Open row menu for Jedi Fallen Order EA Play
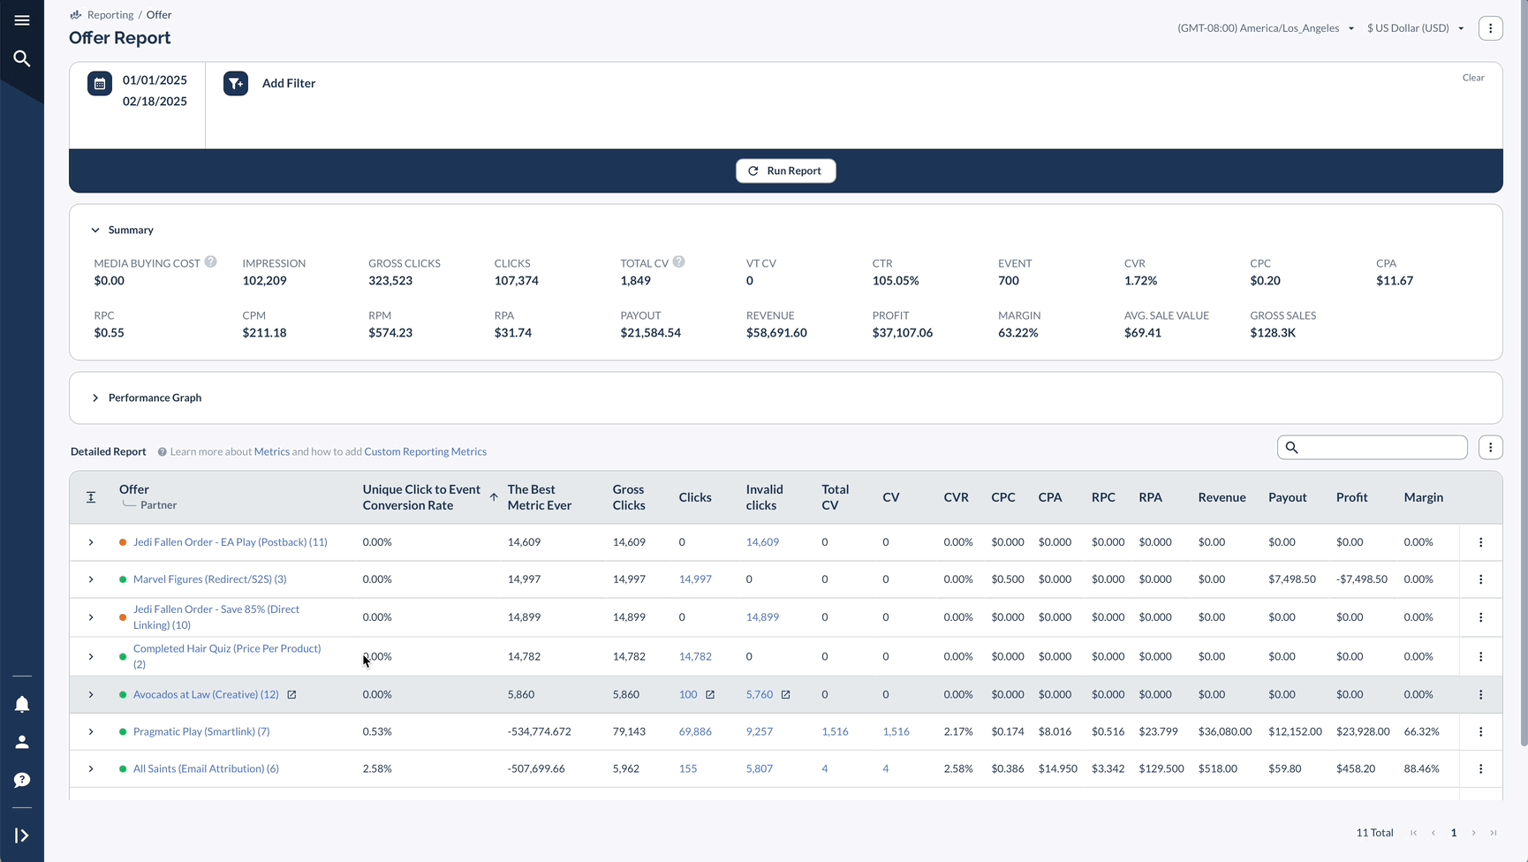1528x862 pixels. point(1481,542)
